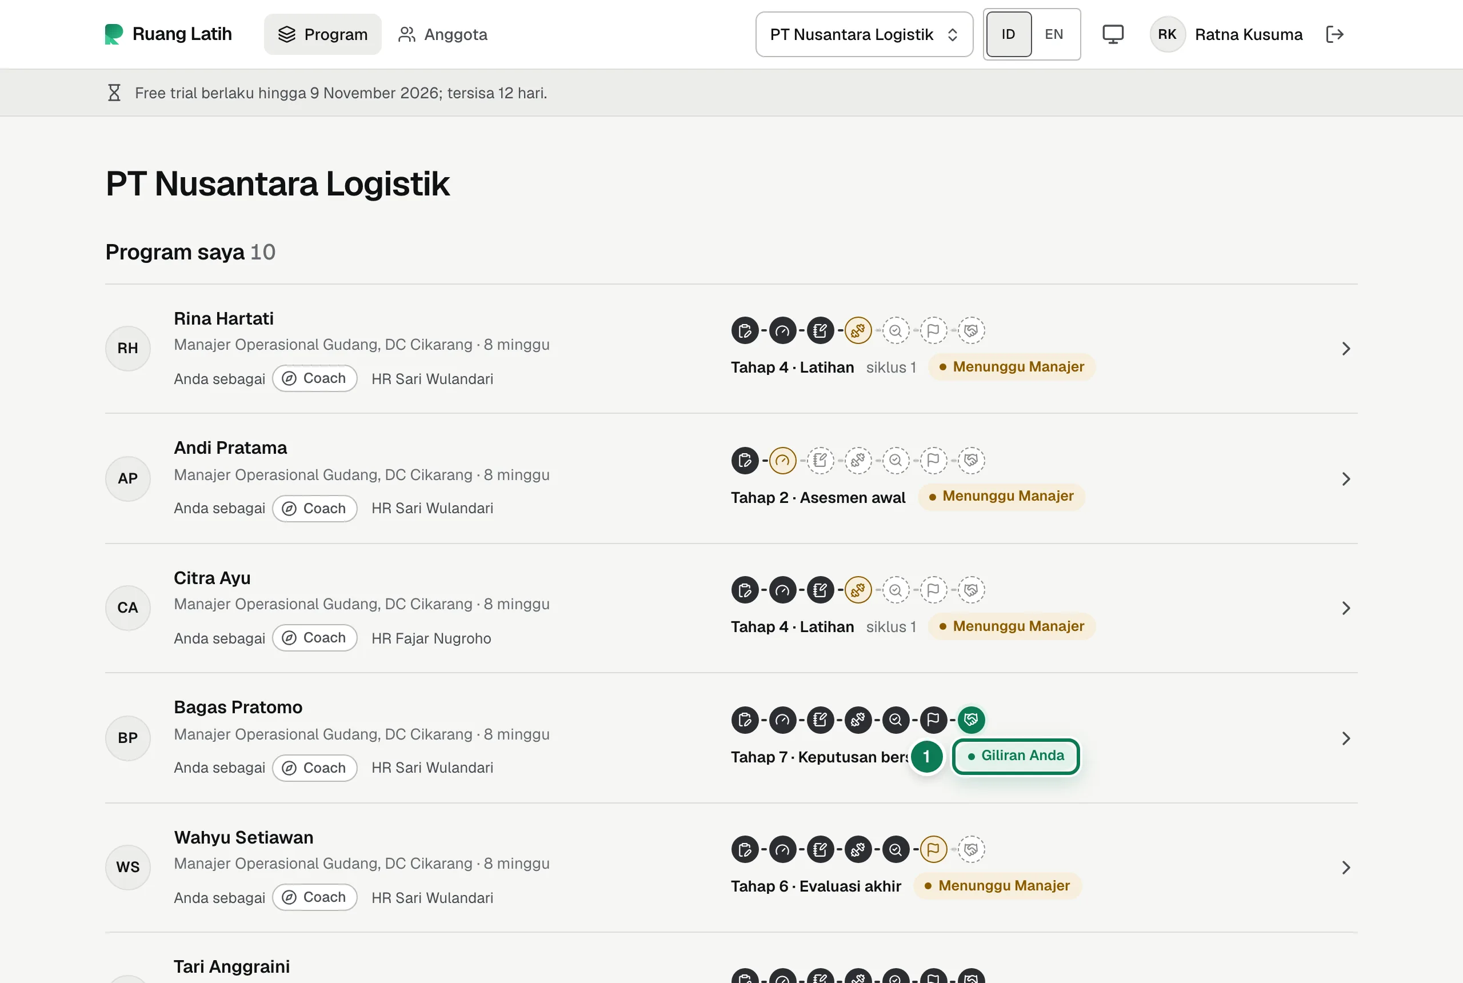Open the Anggota tab
The height and width of the screenshot is (983, 1463).
pyautogui.click(x=442, y=34)
